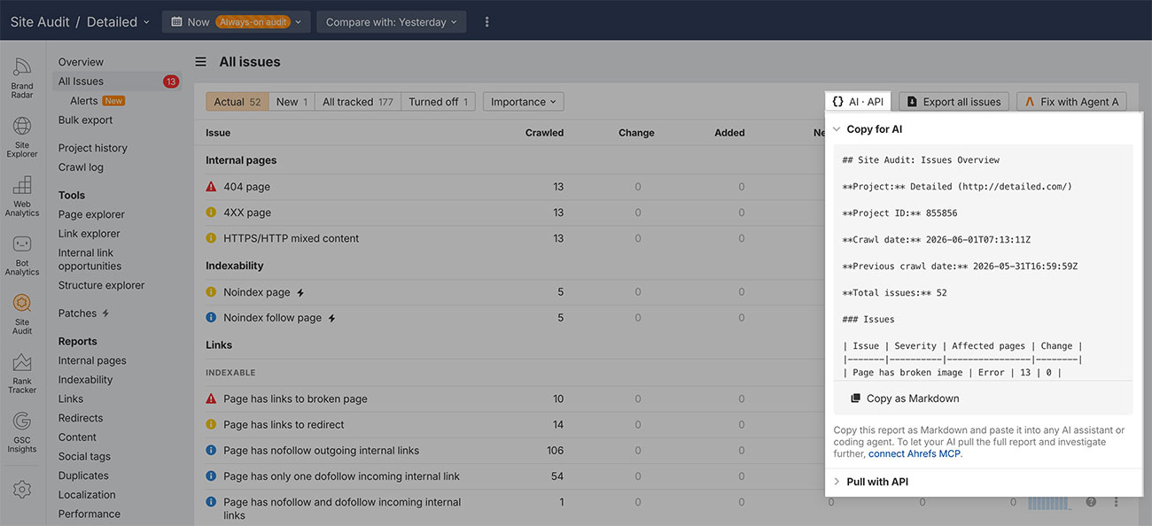Open Social tags report in sidebar

pyautogui.click(x=84, y=457)
